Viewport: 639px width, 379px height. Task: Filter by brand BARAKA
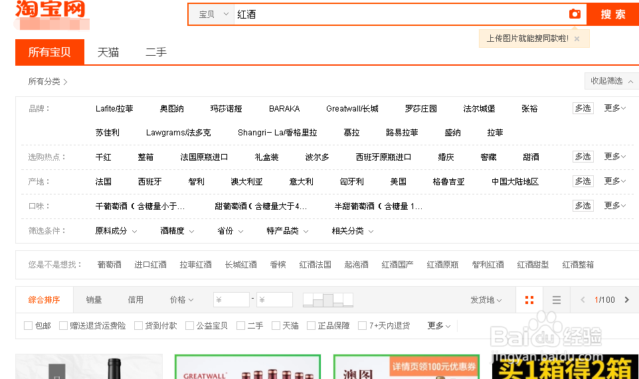(284, 109)
